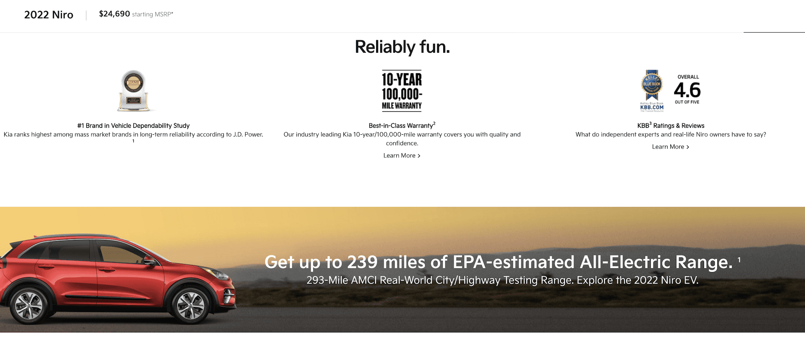Click the "Reliably fun." section heading
This screenshot has height=337, width=805.
tap(402, 47)
